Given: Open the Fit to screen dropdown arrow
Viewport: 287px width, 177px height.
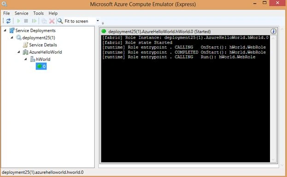Looking at the screenshot, I should [x=98, y=21].
